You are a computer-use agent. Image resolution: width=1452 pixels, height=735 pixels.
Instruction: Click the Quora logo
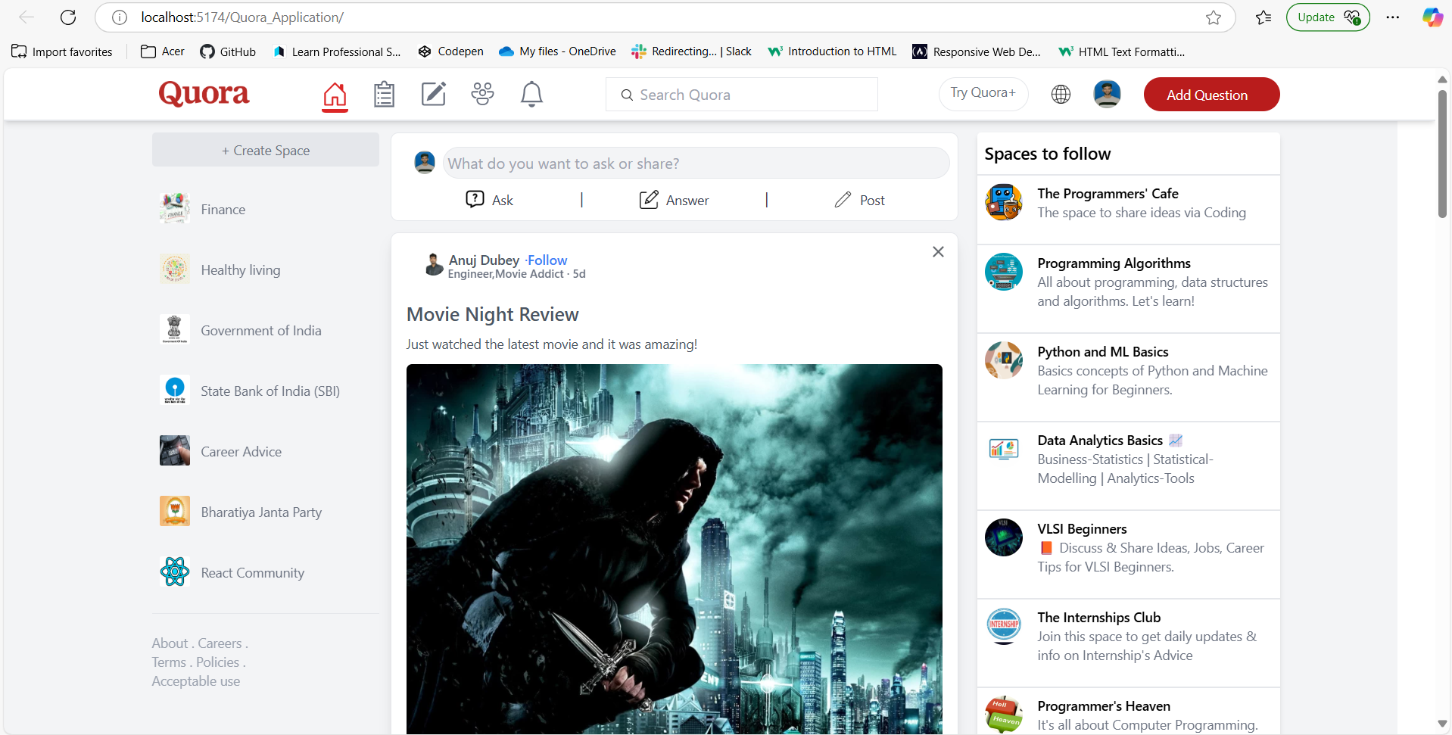204,94
